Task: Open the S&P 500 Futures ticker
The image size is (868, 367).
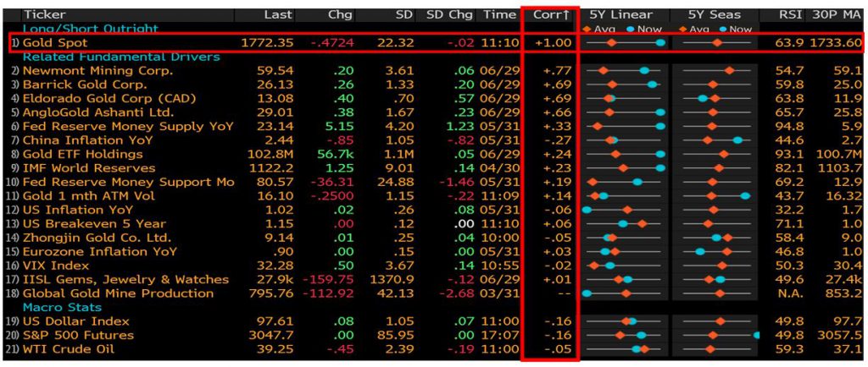Action: point(78,336)
